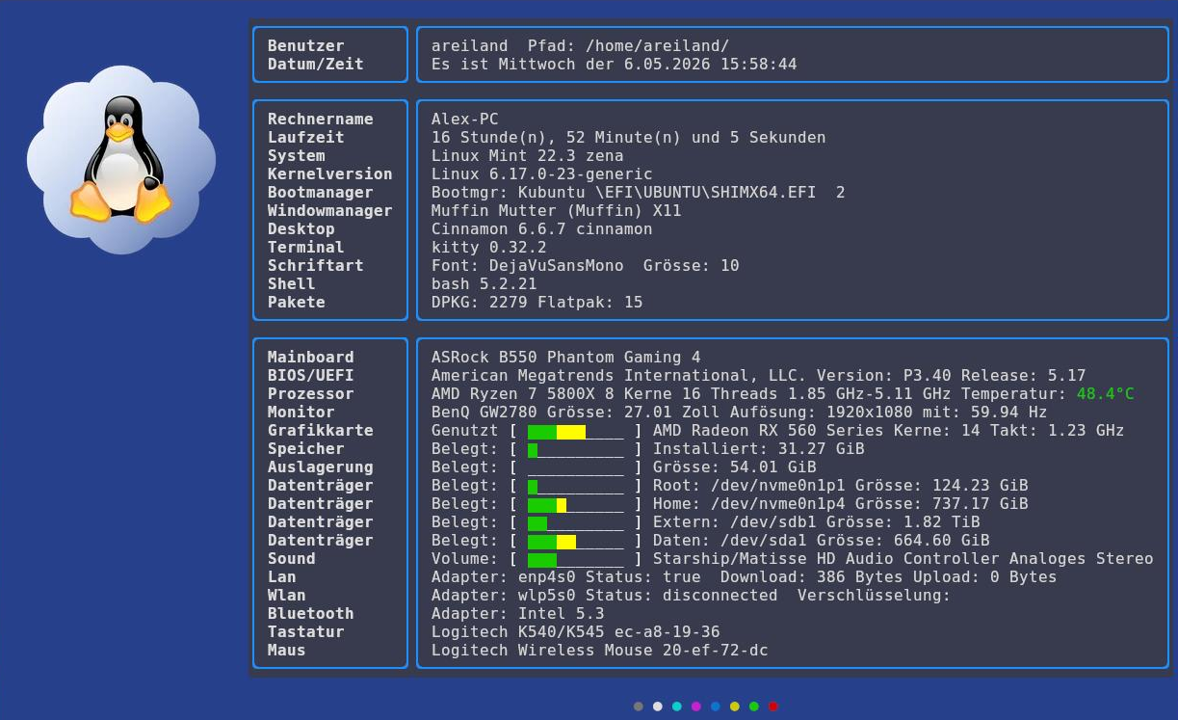
Task: Click the computer name Alex-PC
Action: tap(465, 120)
